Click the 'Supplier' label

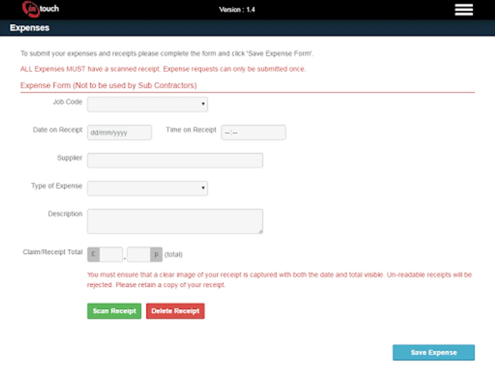point(70,158)
